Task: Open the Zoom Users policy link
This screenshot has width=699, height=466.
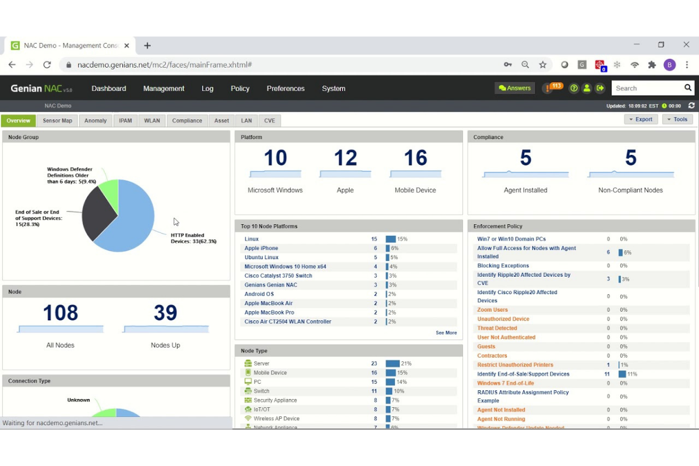Action: click(493, 310)
